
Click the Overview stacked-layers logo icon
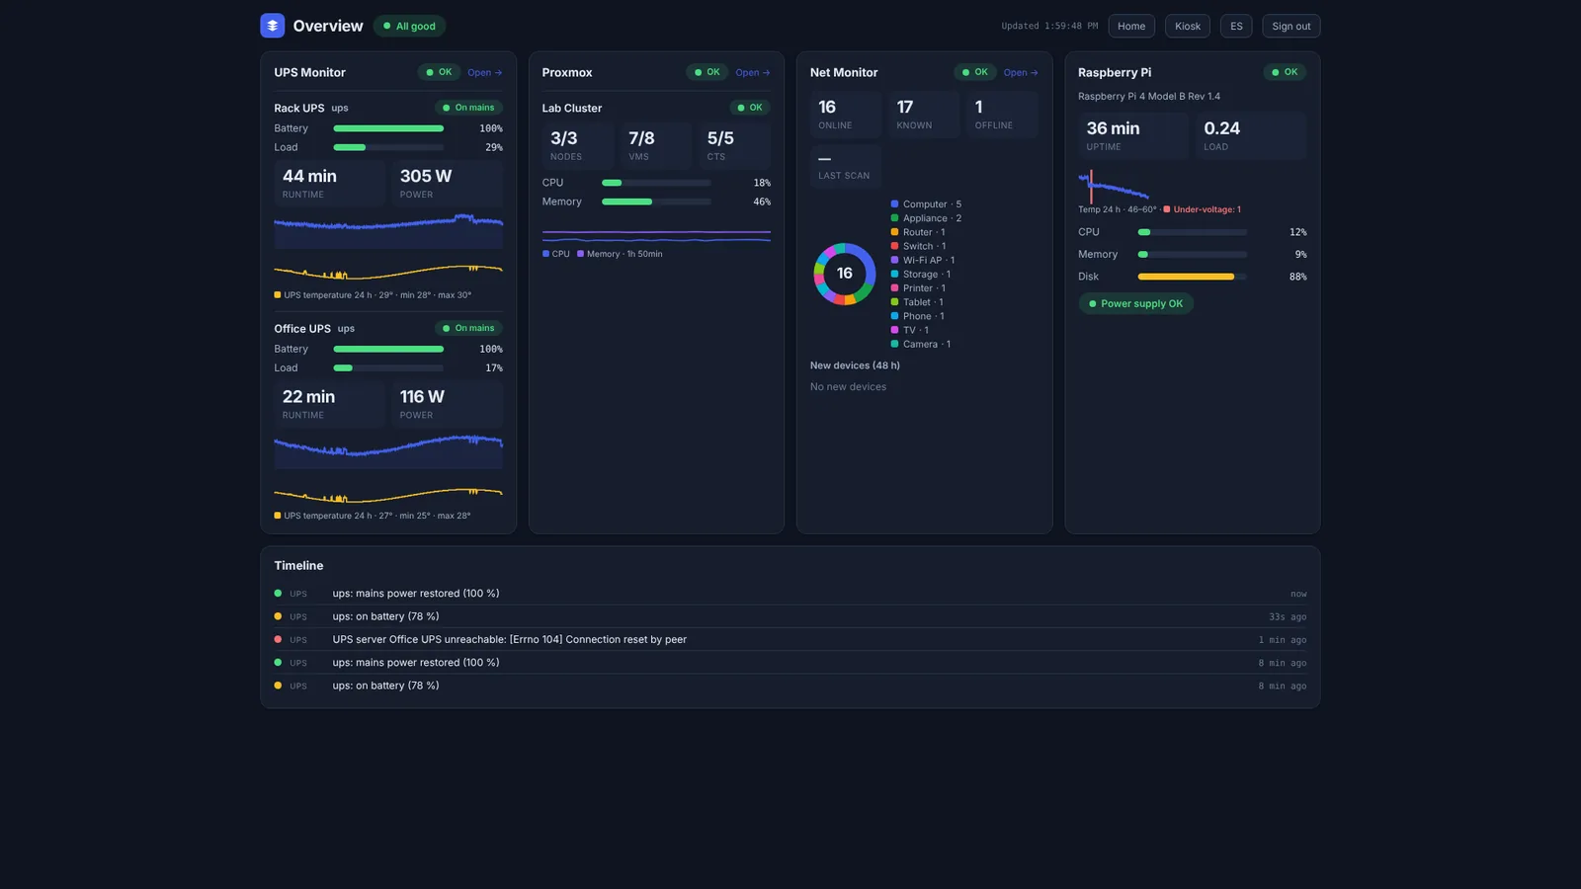pyautogui.click(x=272, y=26)
